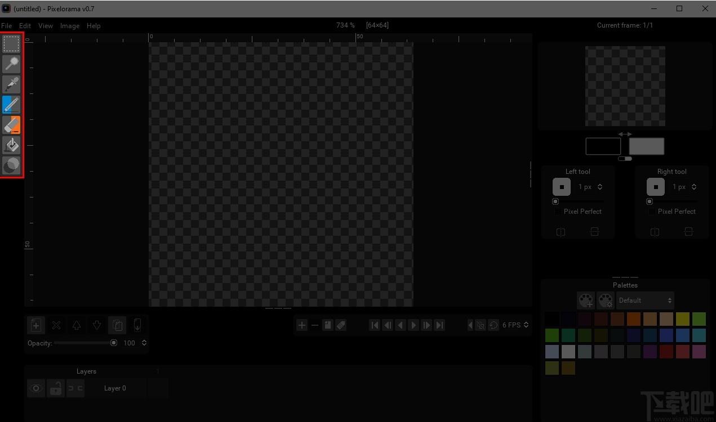Add a new palette

tap(586, 300)
